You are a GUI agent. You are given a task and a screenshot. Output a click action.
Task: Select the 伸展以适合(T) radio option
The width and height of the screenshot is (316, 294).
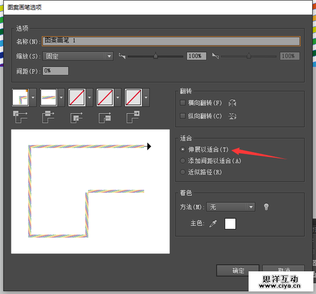183,150
